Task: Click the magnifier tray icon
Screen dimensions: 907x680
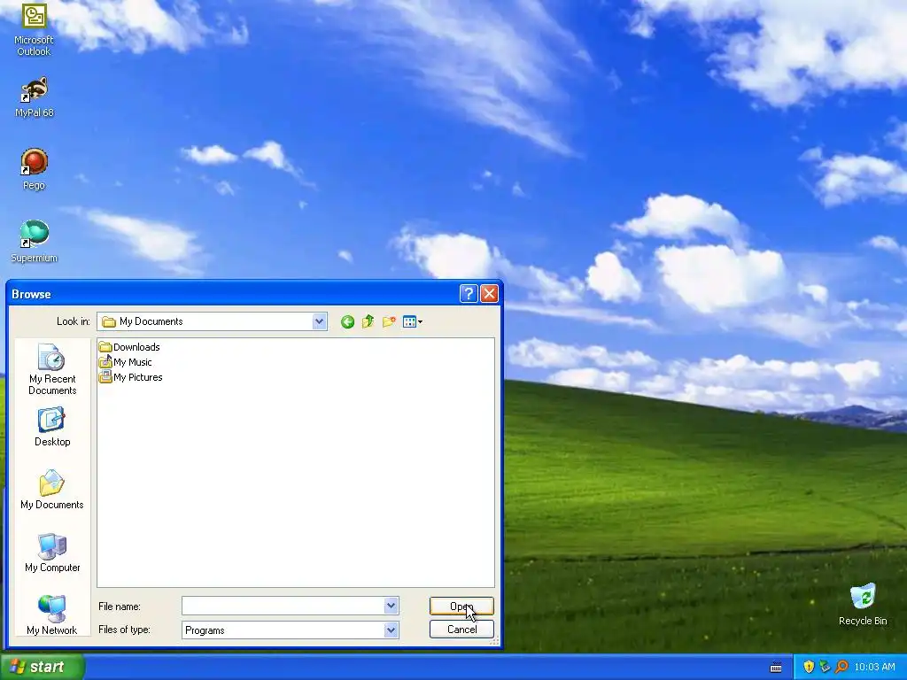Action: [x=841, y=667]
